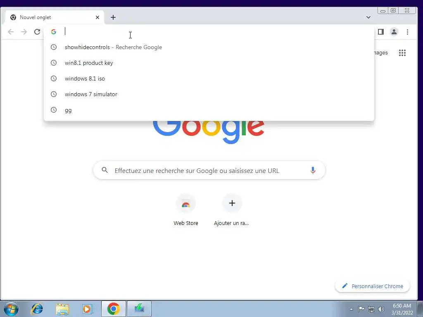Click clock icon beside gg suggestion
Viewport: 423px width, 317px height.
[54, 110]
